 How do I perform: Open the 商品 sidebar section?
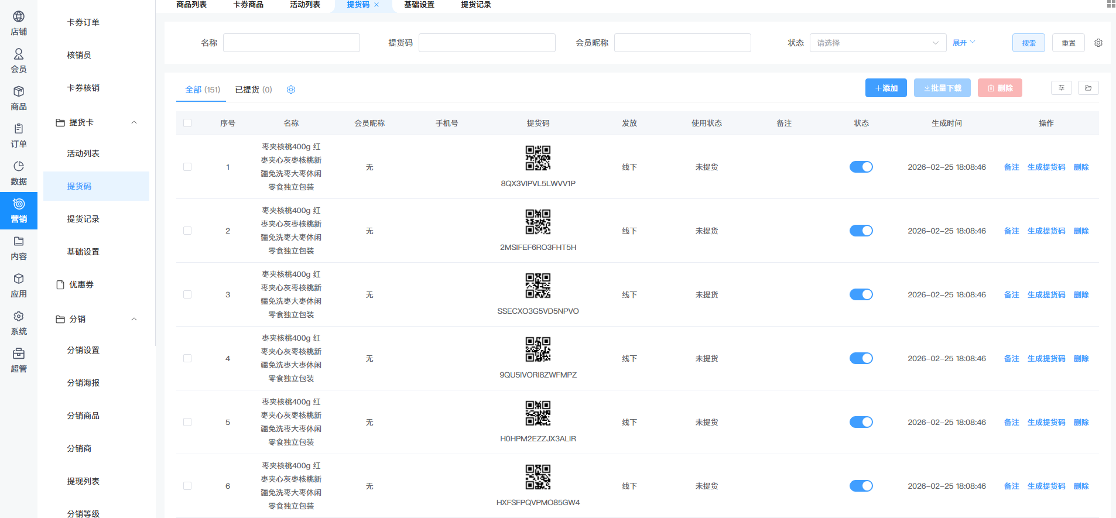19,98
